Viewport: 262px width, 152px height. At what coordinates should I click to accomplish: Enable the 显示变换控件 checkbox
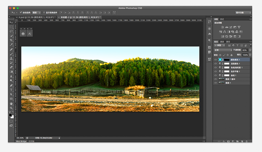(44, 13)
